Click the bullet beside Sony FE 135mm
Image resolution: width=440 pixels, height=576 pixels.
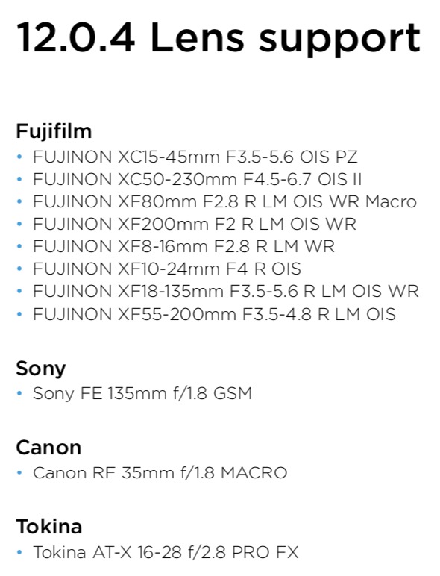click(x=20, y=394)
